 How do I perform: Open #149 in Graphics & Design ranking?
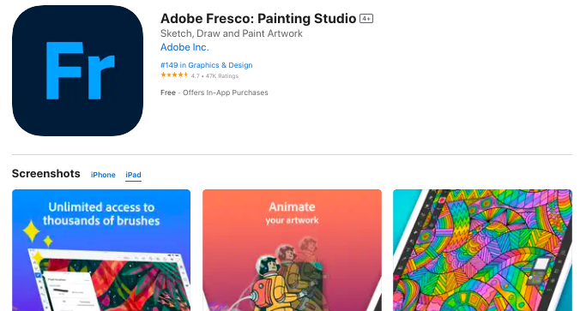click(x=206, y=65)
